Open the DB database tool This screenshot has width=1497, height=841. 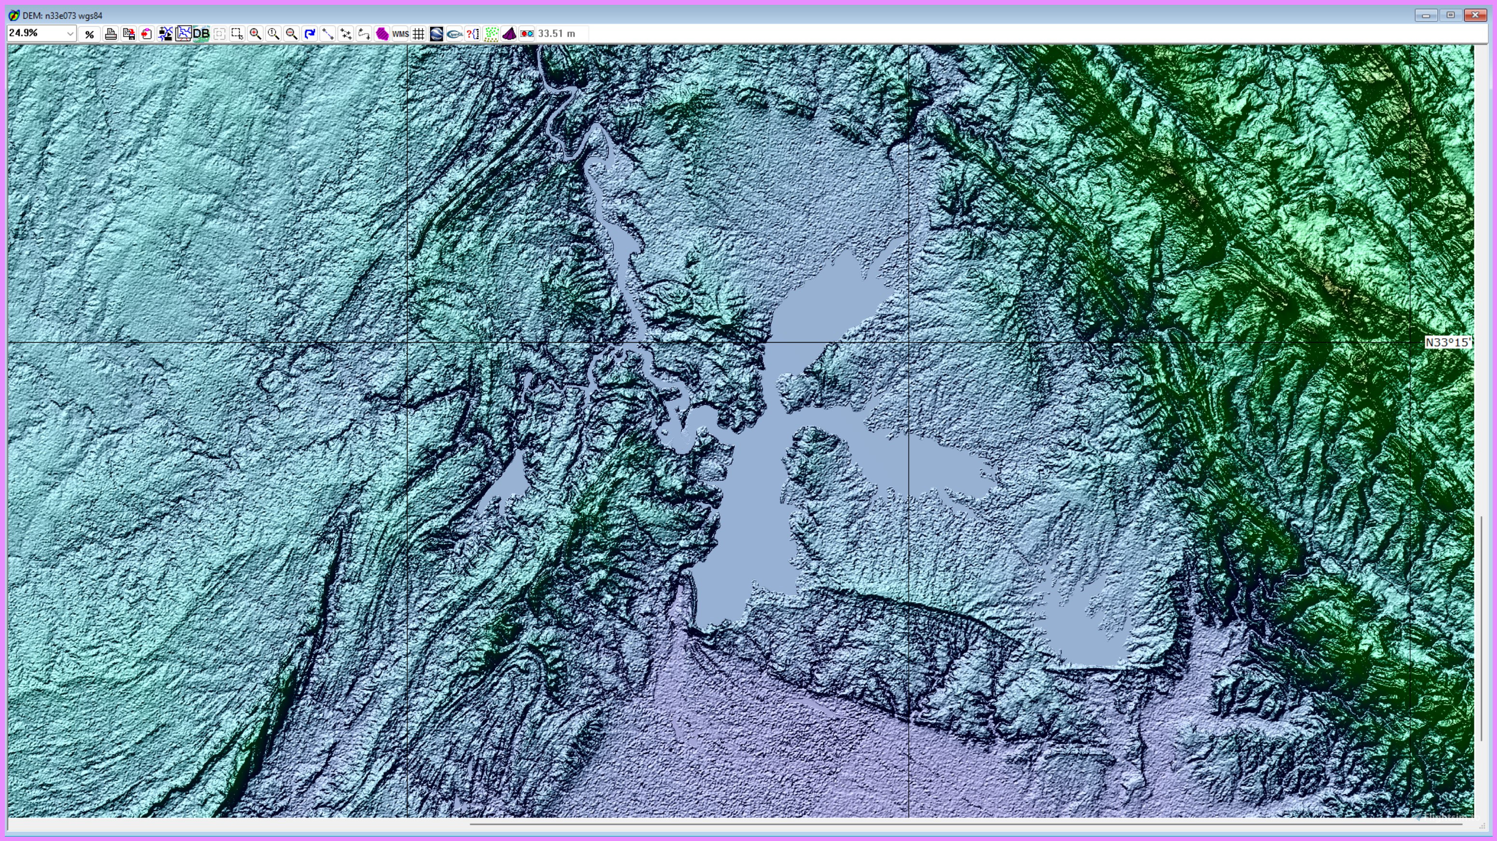click(202, 34)
